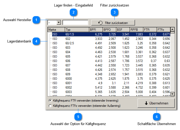
Task: Select the ISO 6002 bearing row
Action: (111, 88)
